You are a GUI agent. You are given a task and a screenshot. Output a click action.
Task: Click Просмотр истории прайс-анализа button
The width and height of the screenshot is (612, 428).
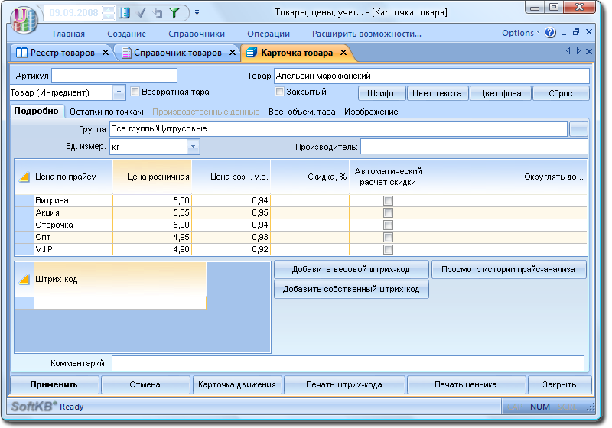[508, 269]
